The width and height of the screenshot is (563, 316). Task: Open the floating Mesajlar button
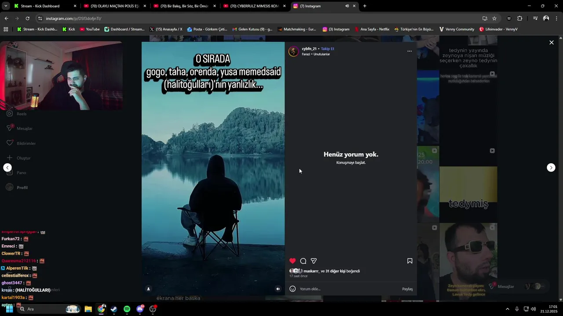(501, 286)
